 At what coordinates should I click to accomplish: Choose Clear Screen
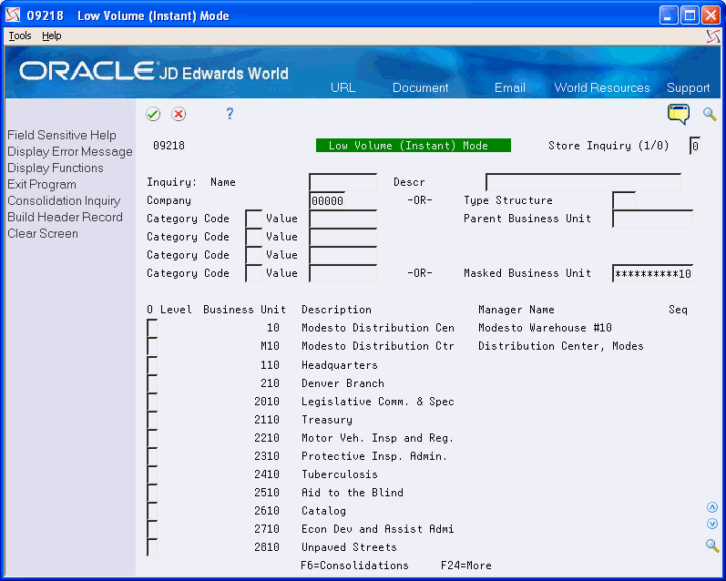pos(43,233)
